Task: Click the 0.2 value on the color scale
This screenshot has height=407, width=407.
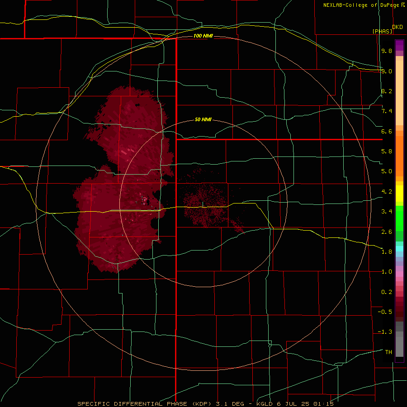Action: [x=387, y=292]
